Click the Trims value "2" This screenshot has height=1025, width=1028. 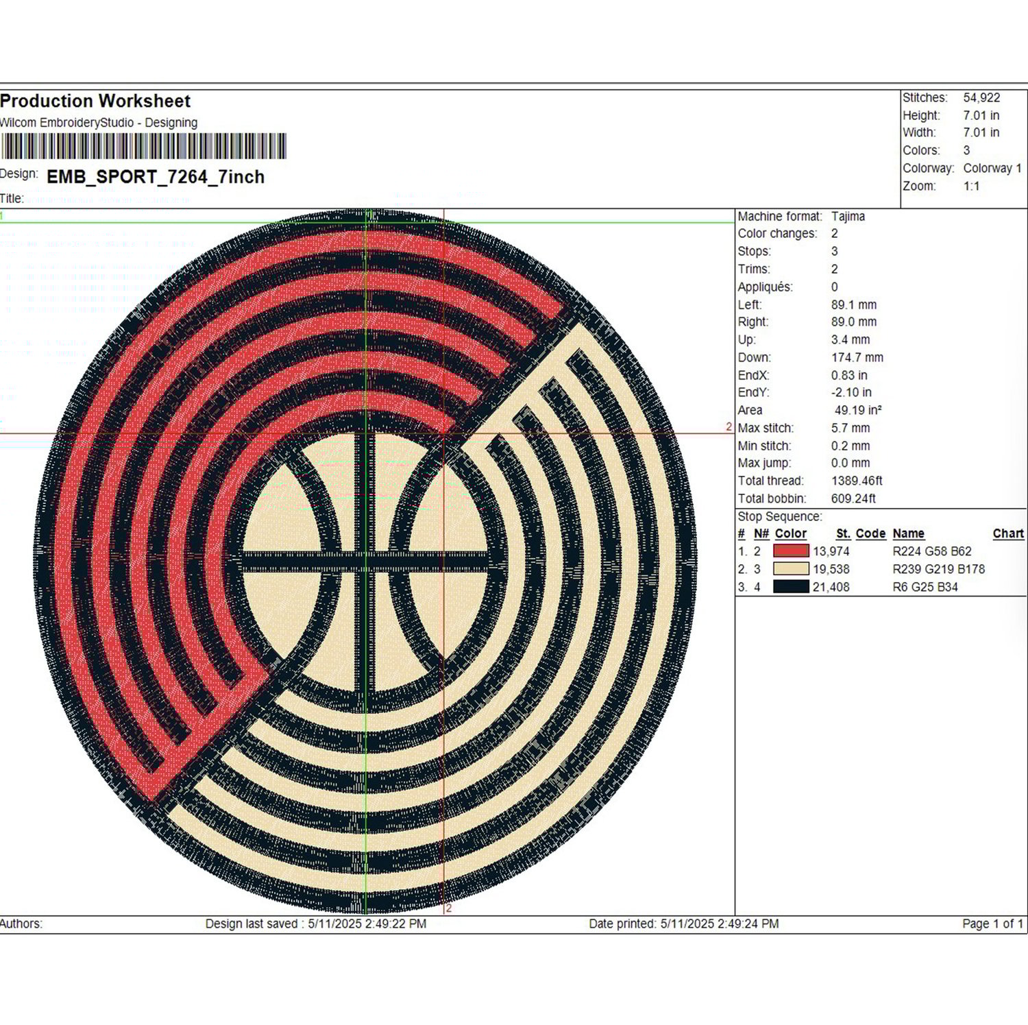click(834, 269)
